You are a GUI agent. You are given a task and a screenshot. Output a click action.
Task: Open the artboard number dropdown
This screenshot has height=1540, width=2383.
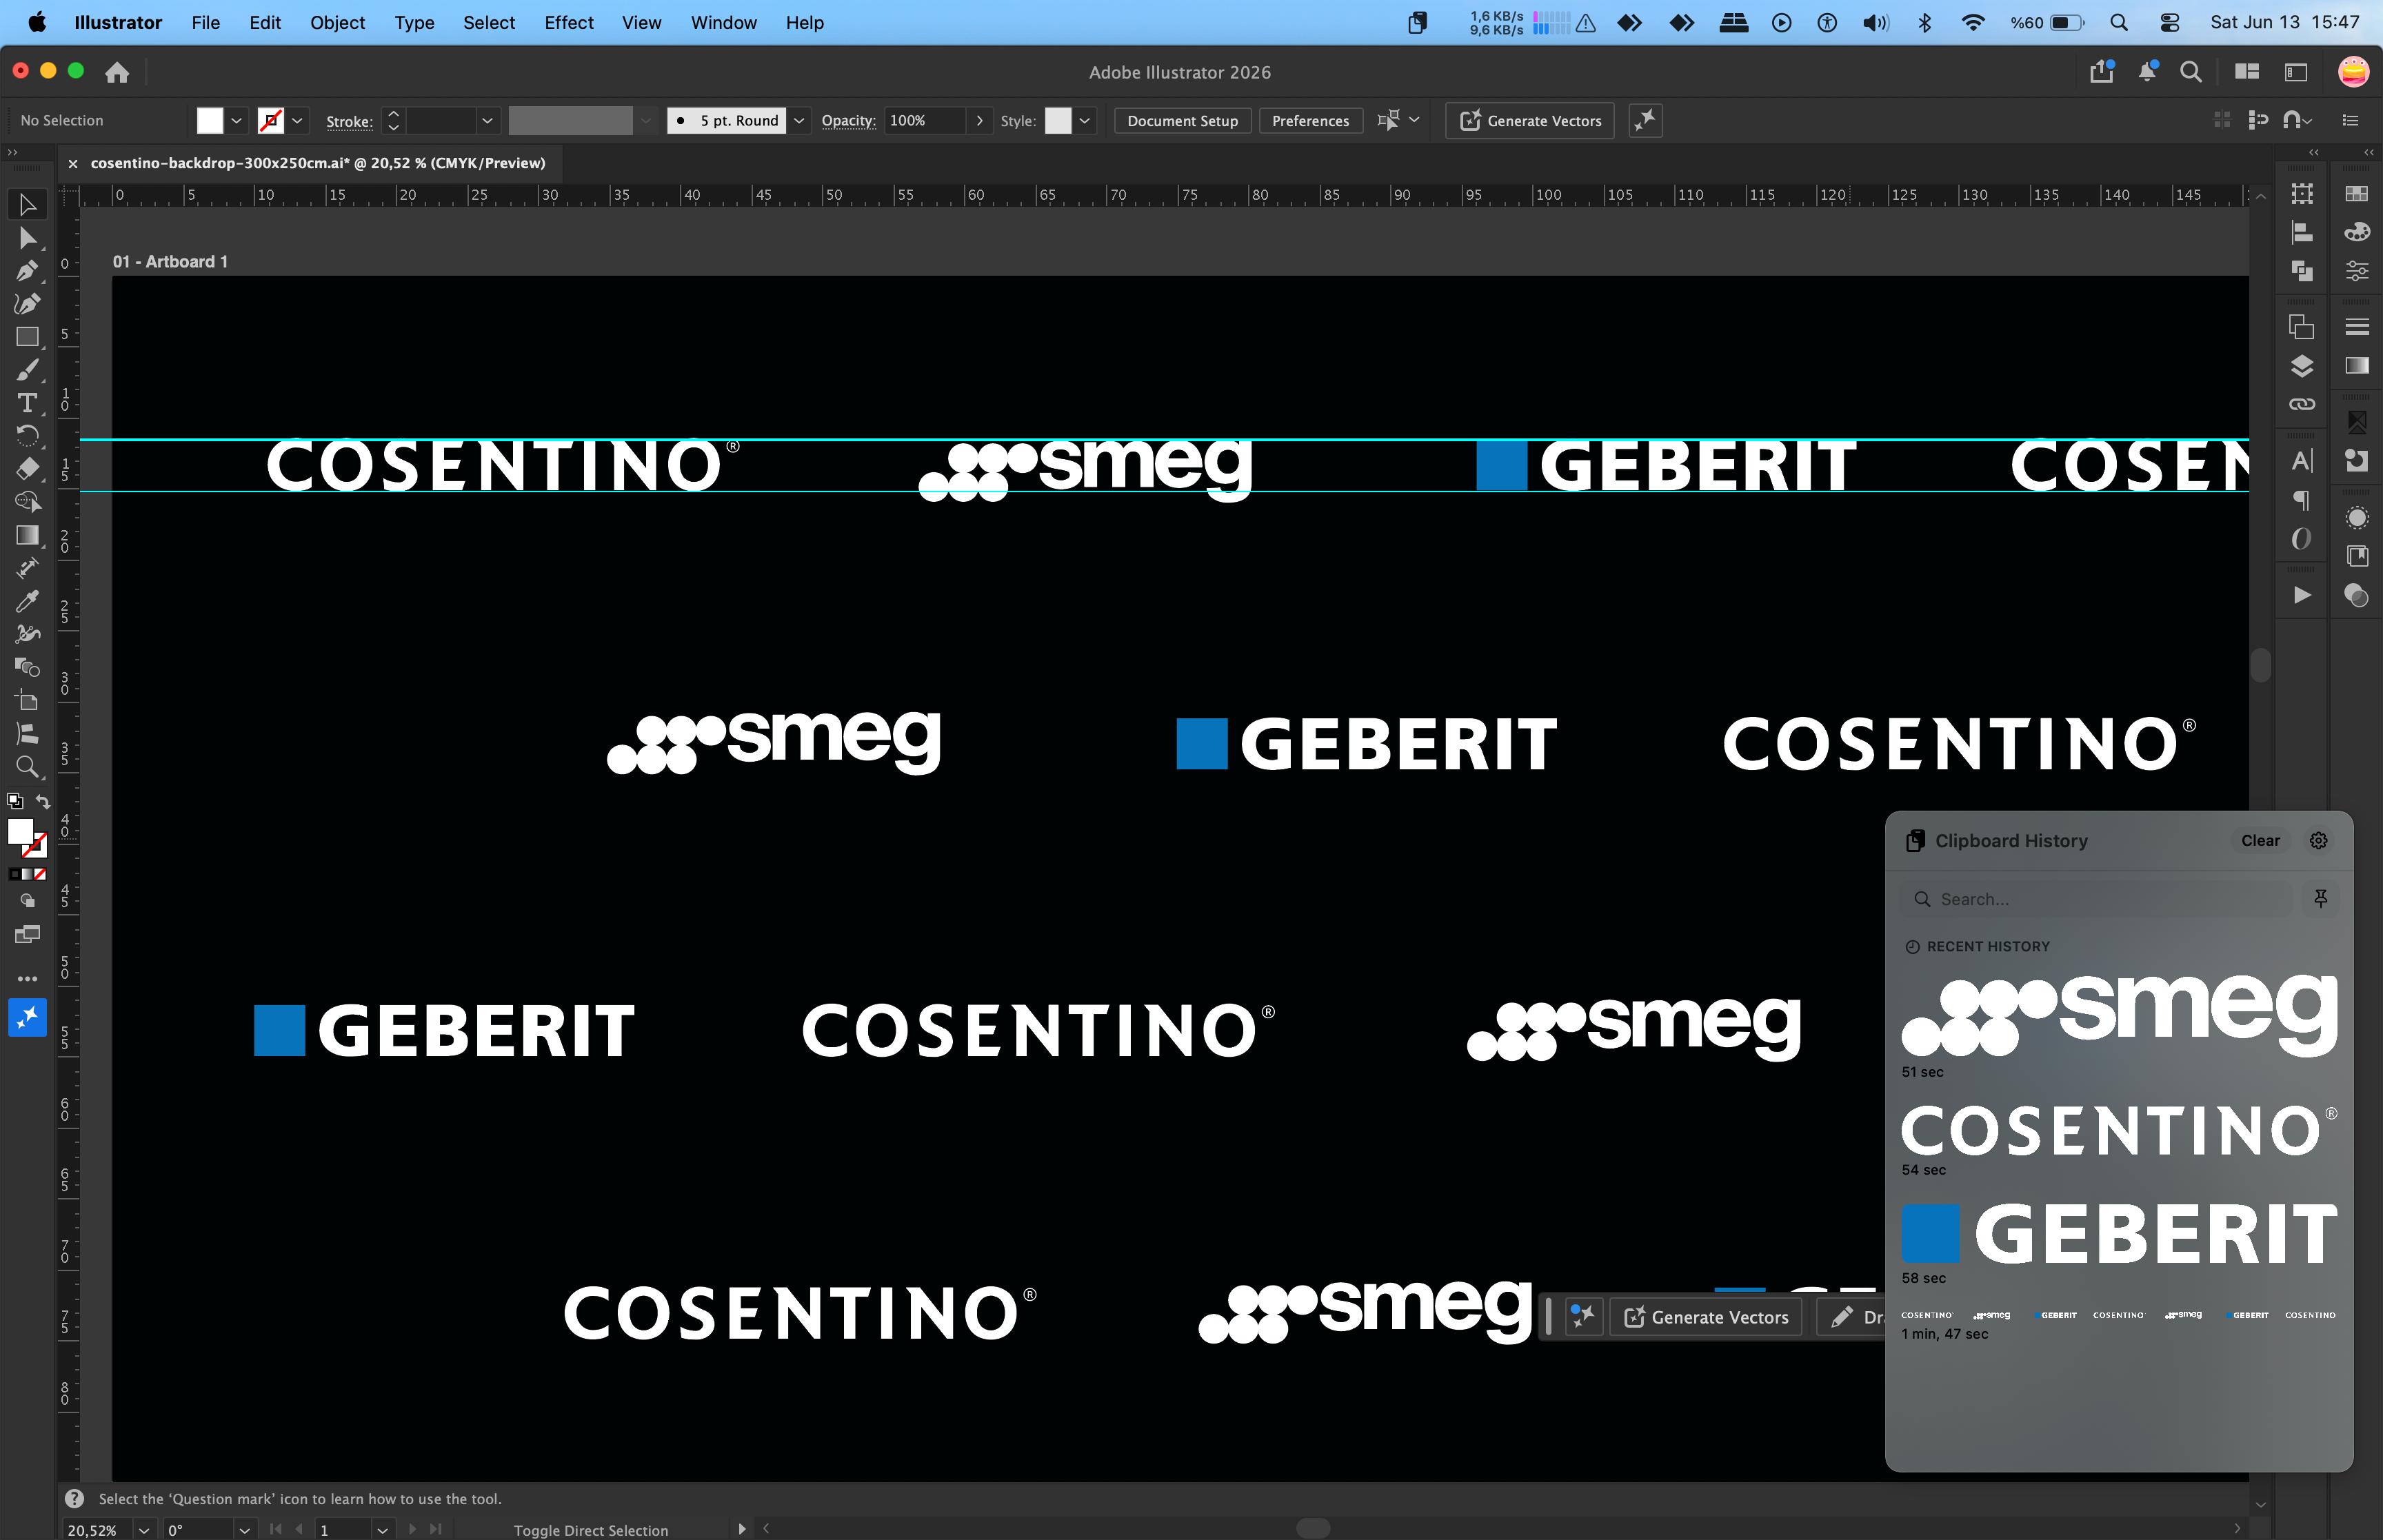pos(382,1530)
